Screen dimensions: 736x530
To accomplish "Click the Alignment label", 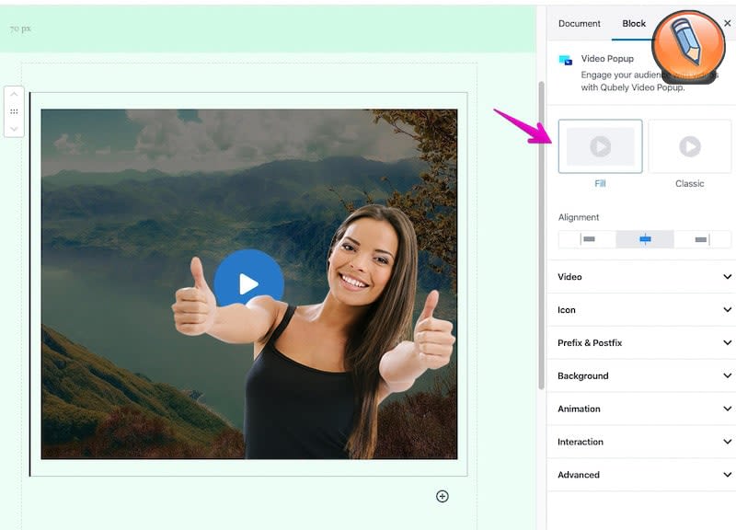I will [579, 217].
